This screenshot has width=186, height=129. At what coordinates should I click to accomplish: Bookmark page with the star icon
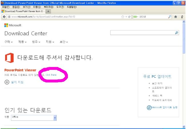pyautogui.click(x=123, y=17)
